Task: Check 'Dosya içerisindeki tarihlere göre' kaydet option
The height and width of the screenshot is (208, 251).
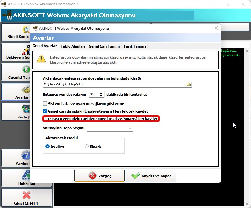Action: pos(45,119)
